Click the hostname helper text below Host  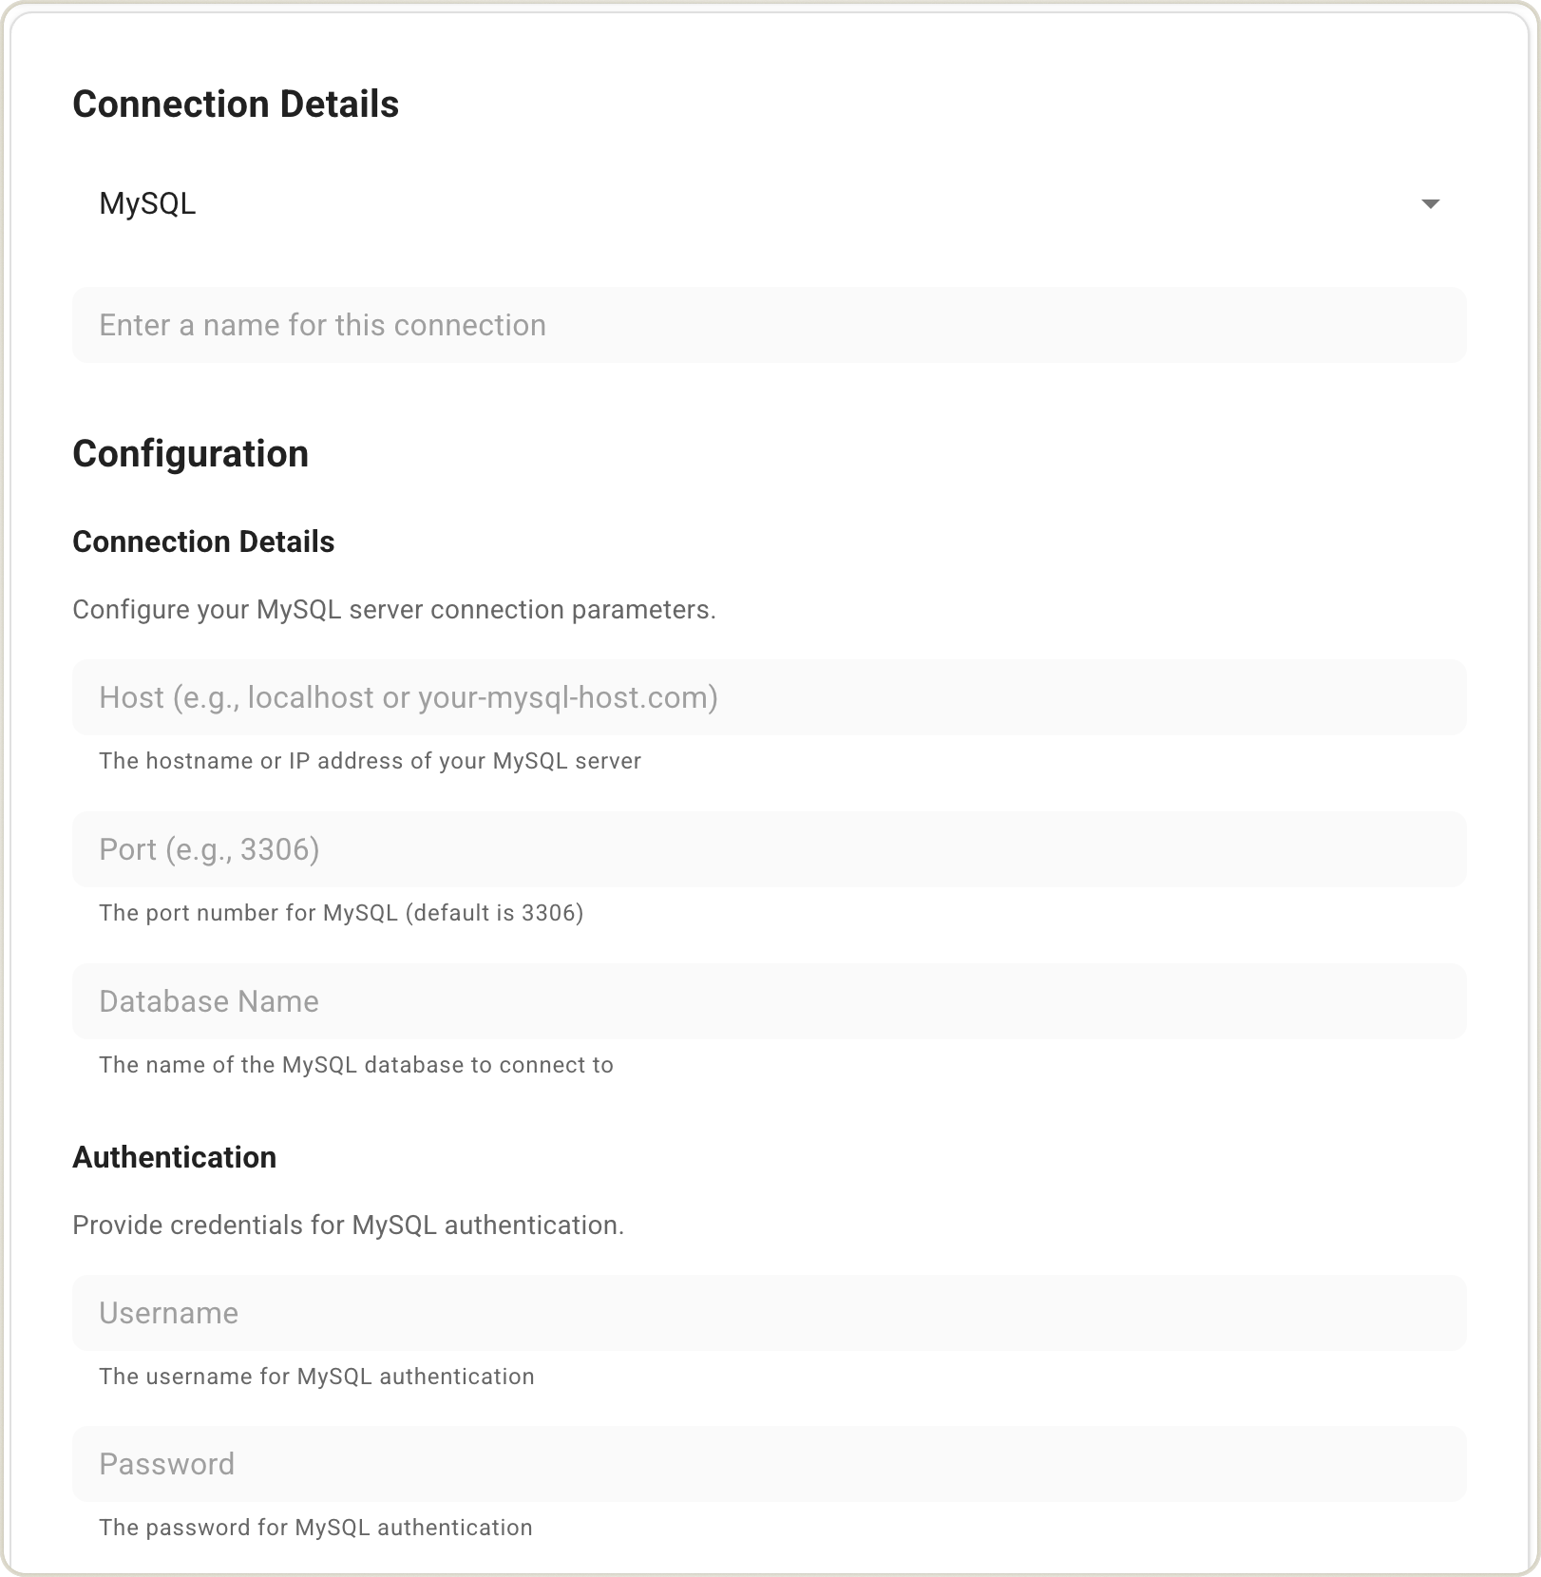click(x=369, y=760)
